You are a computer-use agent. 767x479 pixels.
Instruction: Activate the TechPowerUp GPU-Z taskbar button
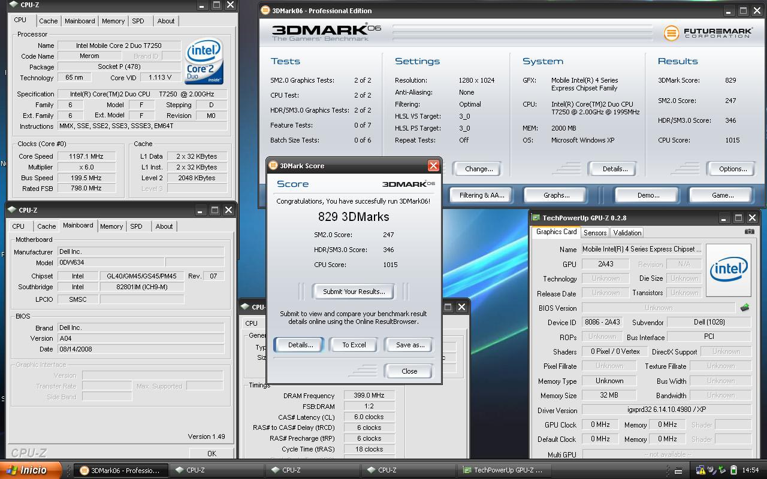tap(503, 470)
